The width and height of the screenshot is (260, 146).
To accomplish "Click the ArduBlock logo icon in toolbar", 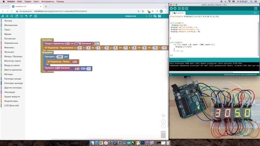I will 2,16.
